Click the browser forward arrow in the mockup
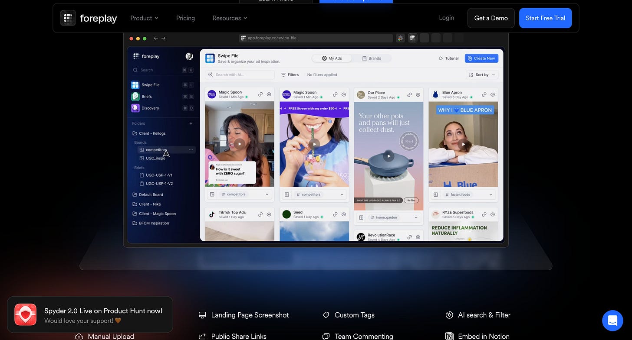Image resolution: width=632 pixels, height=340 pixels. 164,38
